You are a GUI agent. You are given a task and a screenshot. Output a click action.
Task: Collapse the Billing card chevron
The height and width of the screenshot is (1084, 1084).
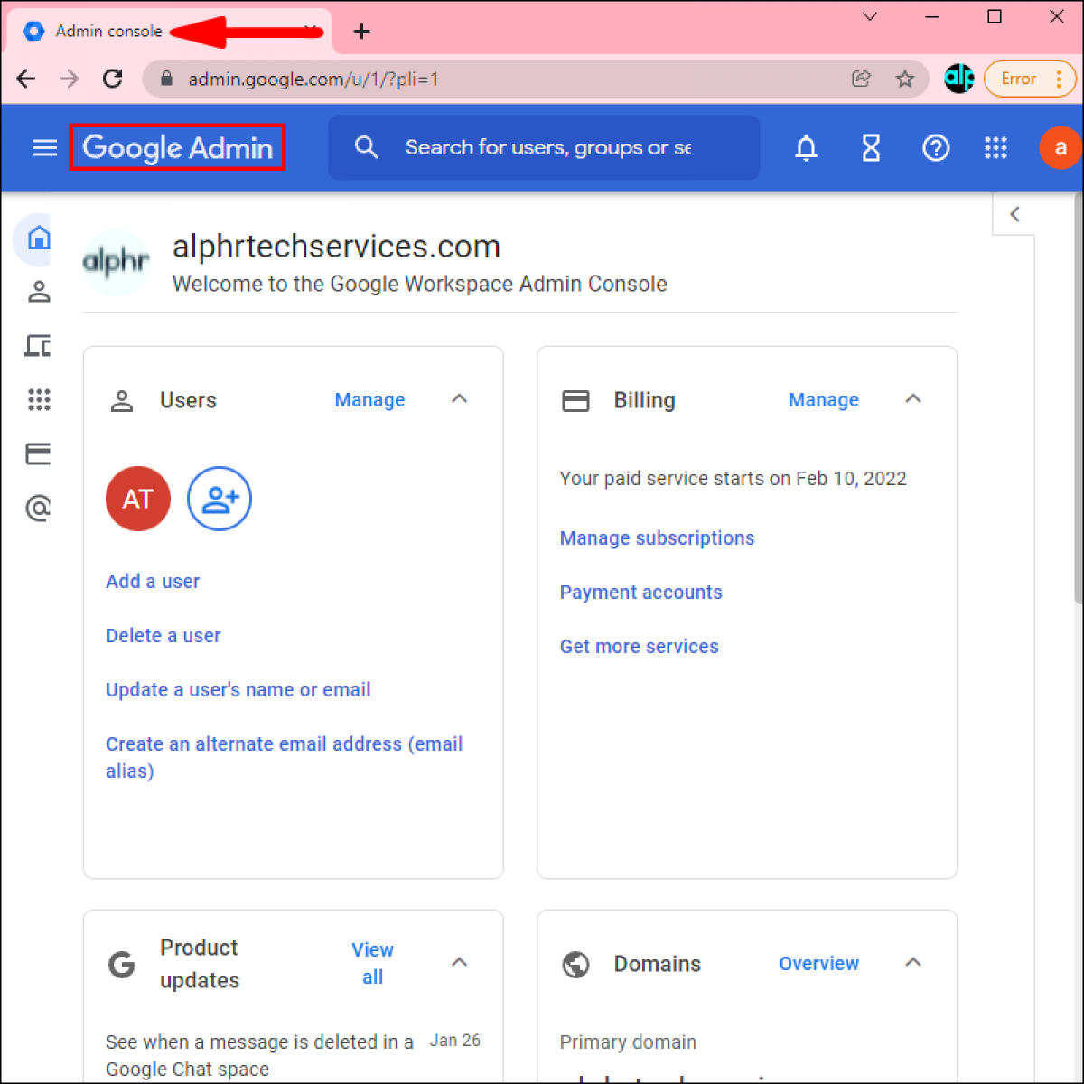pos(913,398)
